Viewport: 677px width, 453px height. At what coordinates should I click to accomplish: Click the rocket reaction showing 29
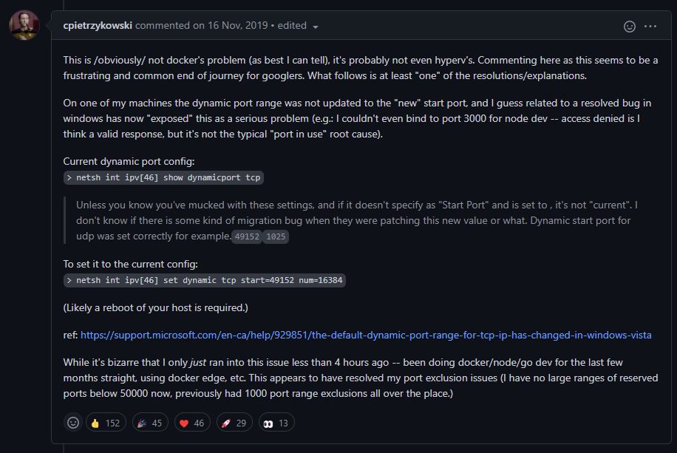click(x=235, y=423)
